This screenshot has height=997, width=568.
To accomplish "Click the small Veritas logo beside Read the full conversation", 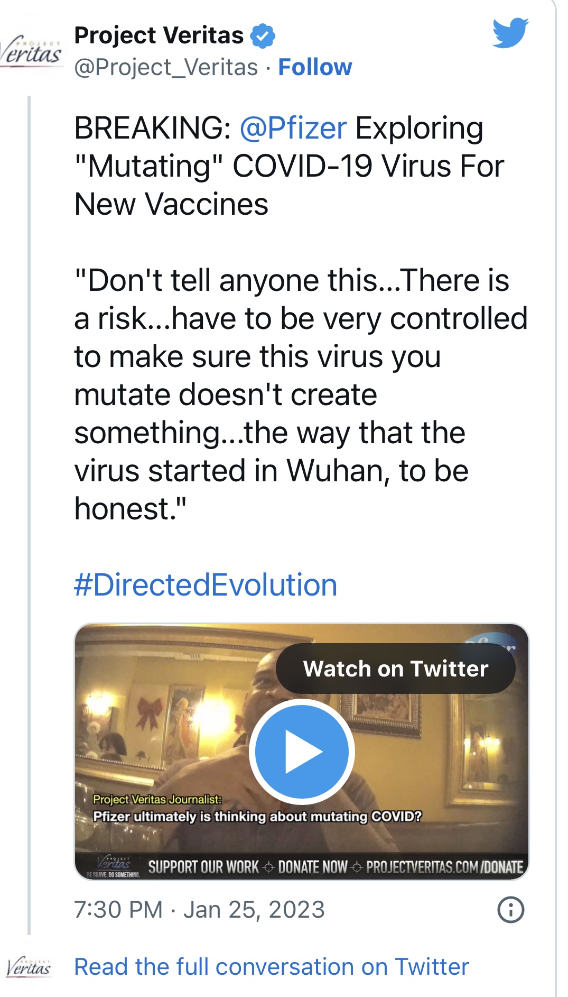I will [x=29, y=967].
